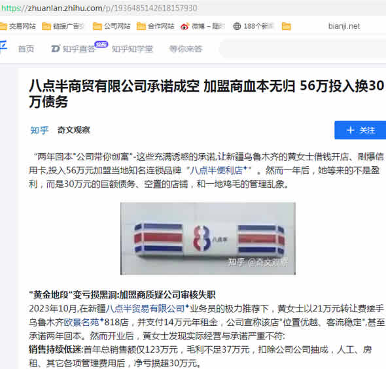Click inside the Zhihu search box

pyautogui.click(x=302, y=48)
